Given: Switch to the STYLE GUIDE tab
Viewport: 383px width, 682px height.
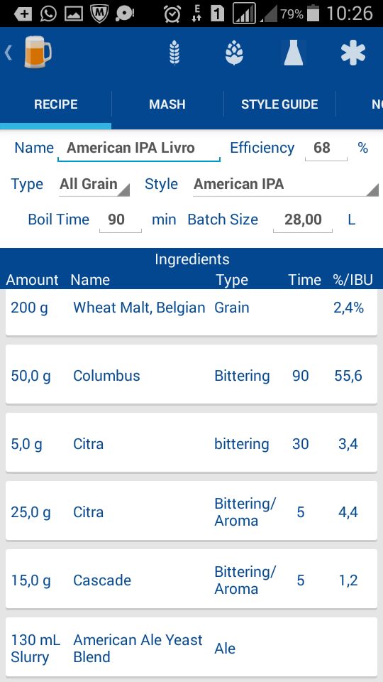Looking at the screenshot, I should tap(279, 104).
